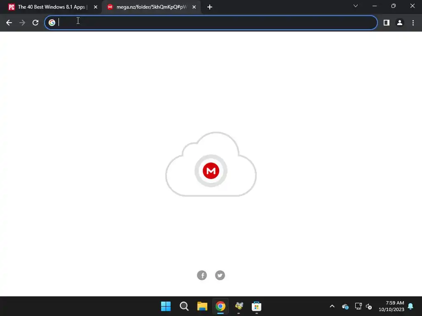422x316 pixels.
Task: Open the Windows Start menu
Action: click(x=166, y=306)
